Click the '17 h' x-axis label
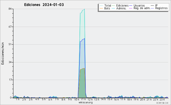This screenshot has width=171, height=105. coord(123,99)
